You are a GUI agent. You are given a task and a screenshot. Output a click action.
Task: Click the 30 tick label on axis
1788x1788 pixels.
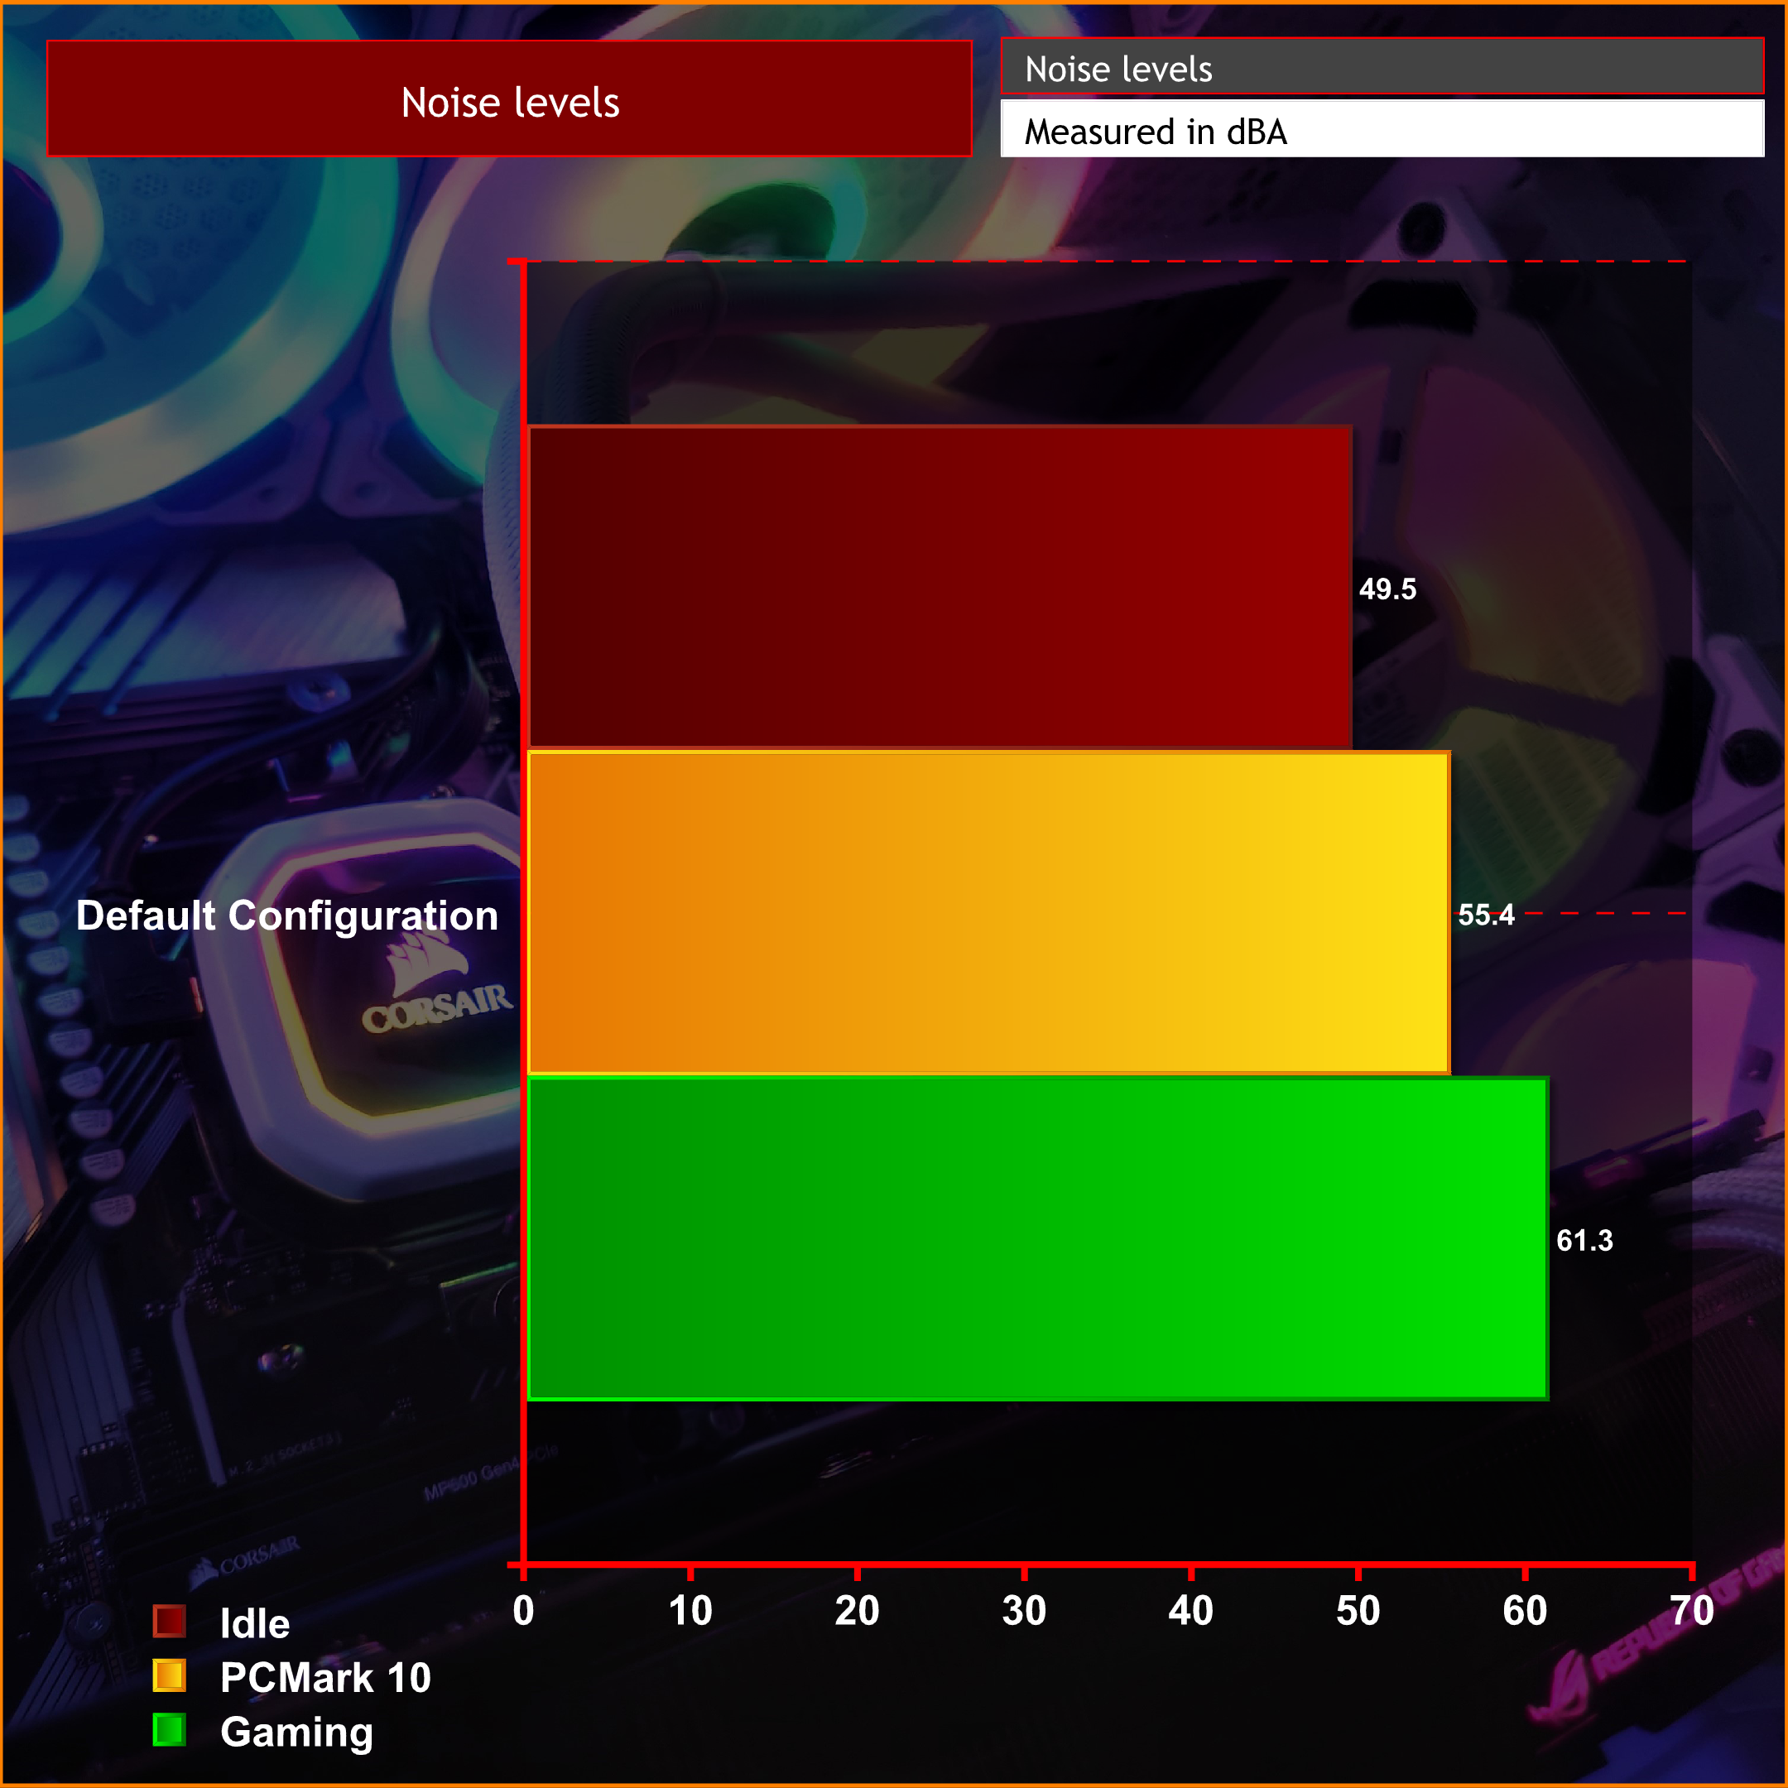coord(1024,1611)
